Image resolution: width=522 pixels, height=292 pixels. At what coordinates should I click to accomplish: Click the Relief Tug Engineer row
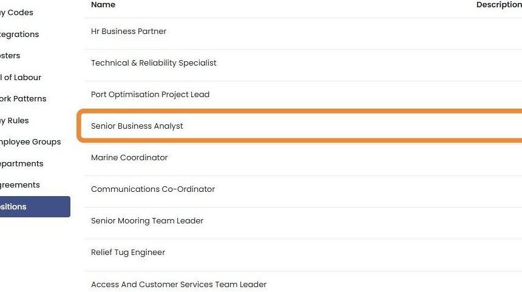click(128, 253)
